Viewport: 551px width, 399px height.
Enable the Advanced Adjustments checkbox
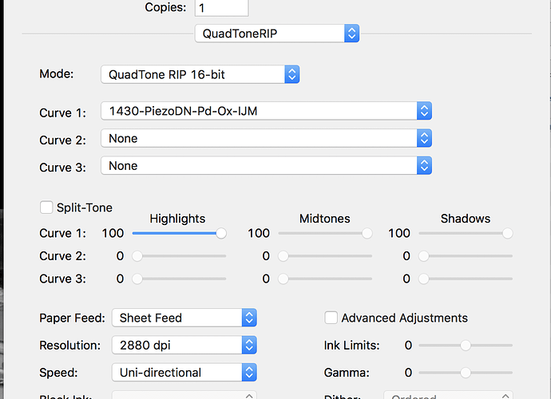(331, 318)
